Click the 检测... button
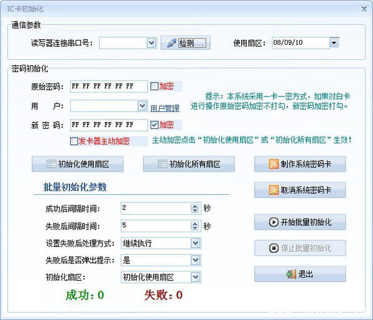The height and width of the screenshot is (320, 373). point(185,43)
